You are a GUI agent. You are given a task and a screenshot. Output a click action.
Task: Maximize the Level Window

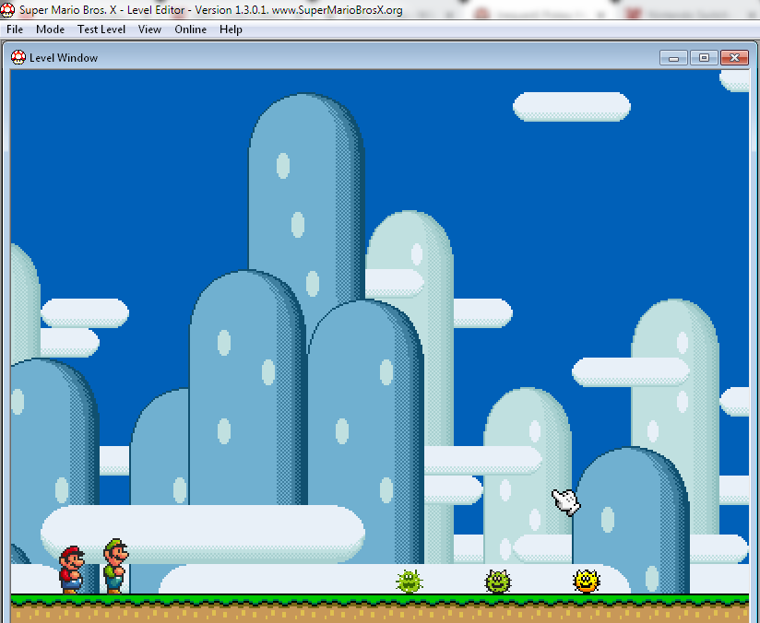click(704, 58)
